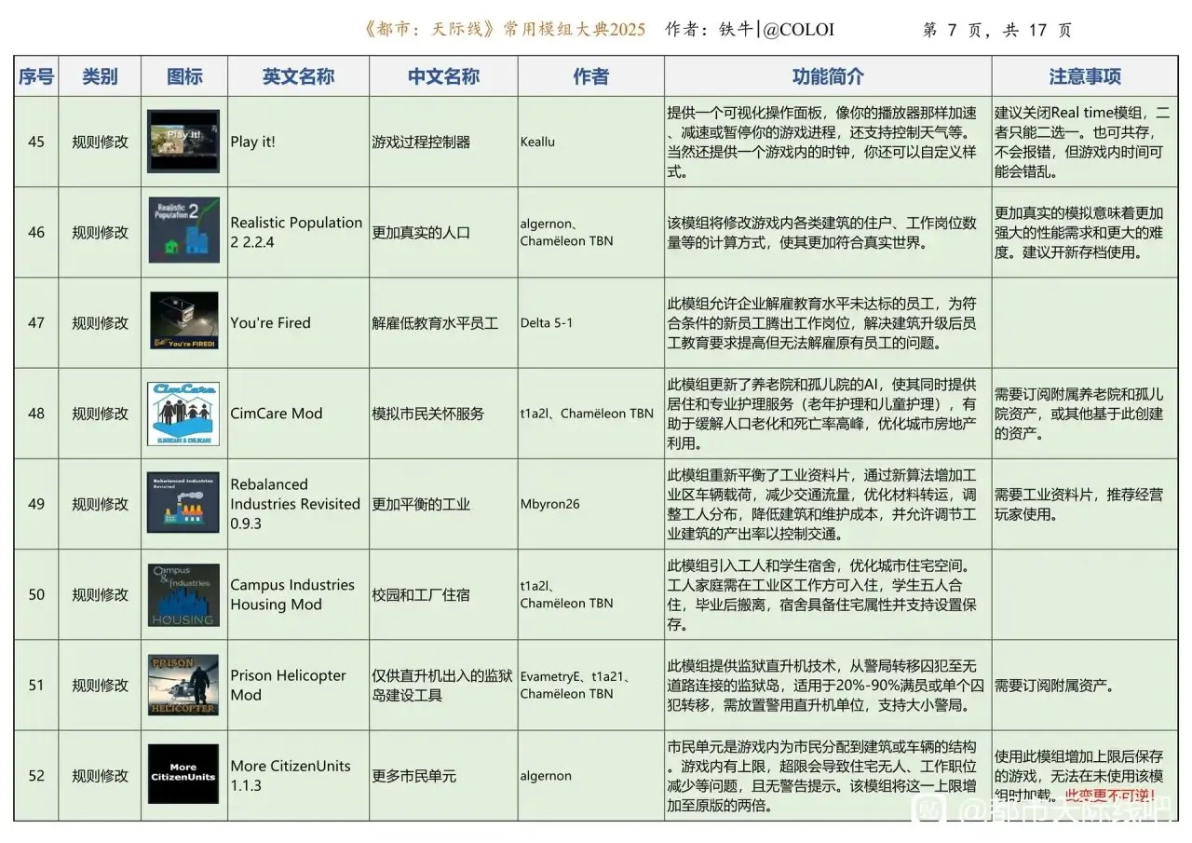Click the Prison Helicopter mod icon
This screenshot has height=843, width=1192.
tap(183, 685)
